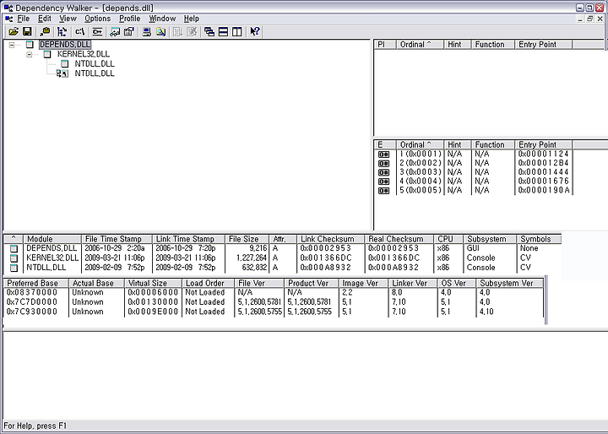Image resolution: width=608 pixels, height=434 pixels.
Task: Open the Help menu
Action: coord(191,19)
